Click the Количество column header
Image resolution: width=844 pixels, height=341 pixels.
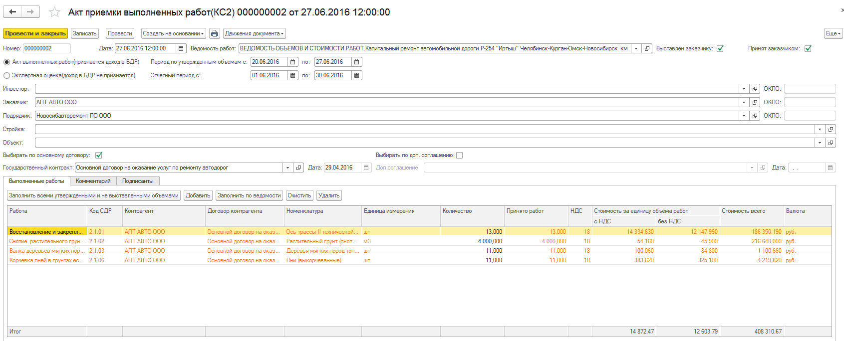472,216
